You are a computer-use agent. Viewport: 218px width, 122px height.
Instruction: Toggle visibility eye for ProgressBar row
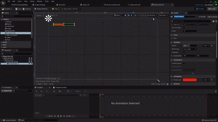[x=31, y=64]
